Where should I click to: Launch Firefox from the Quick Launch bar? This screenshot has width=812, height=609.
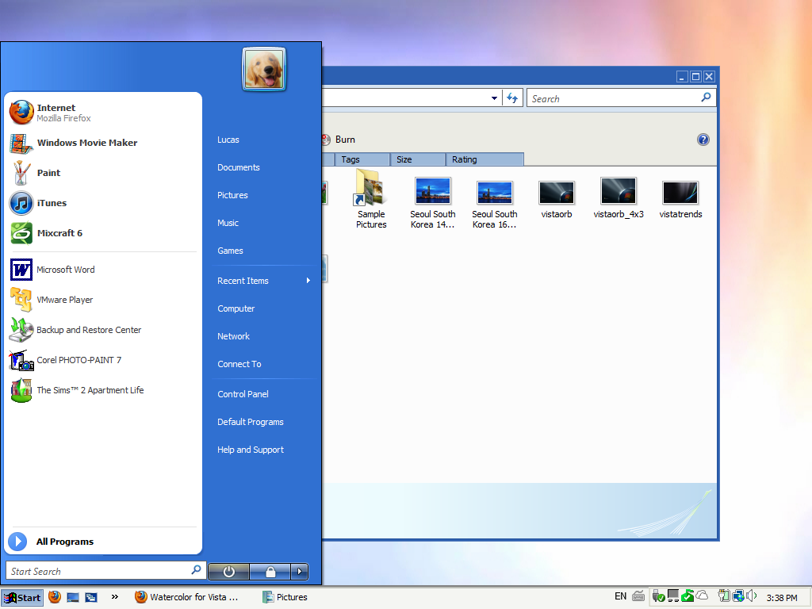point(55,597)
